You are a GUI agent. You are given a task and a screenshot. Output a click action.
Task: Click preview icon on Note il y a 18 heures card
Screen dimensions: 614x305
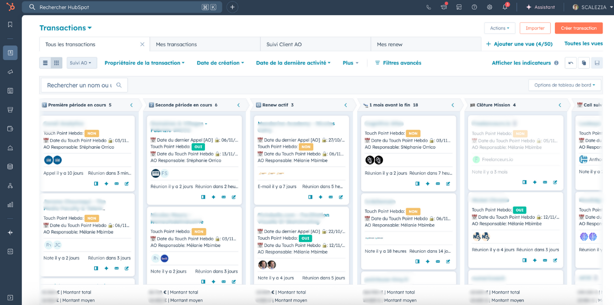(418, 261)
